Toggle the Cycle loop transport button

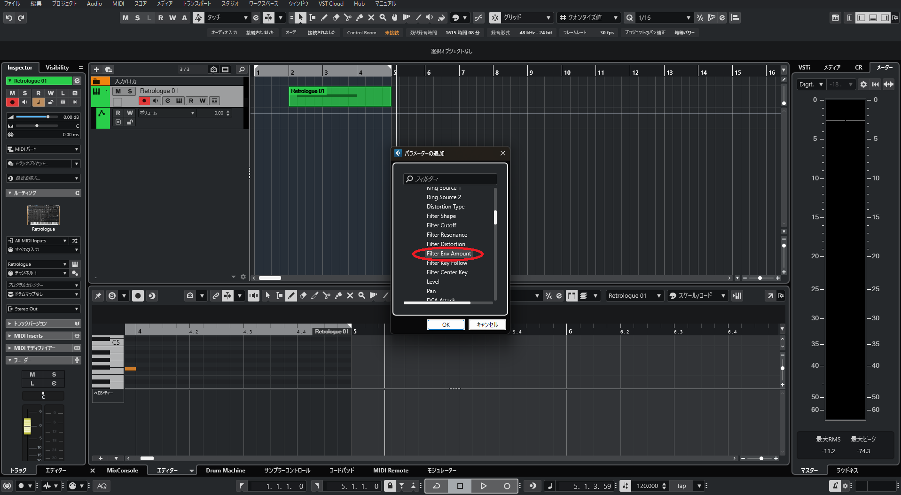pyautogui.click(x=437, y=486)
